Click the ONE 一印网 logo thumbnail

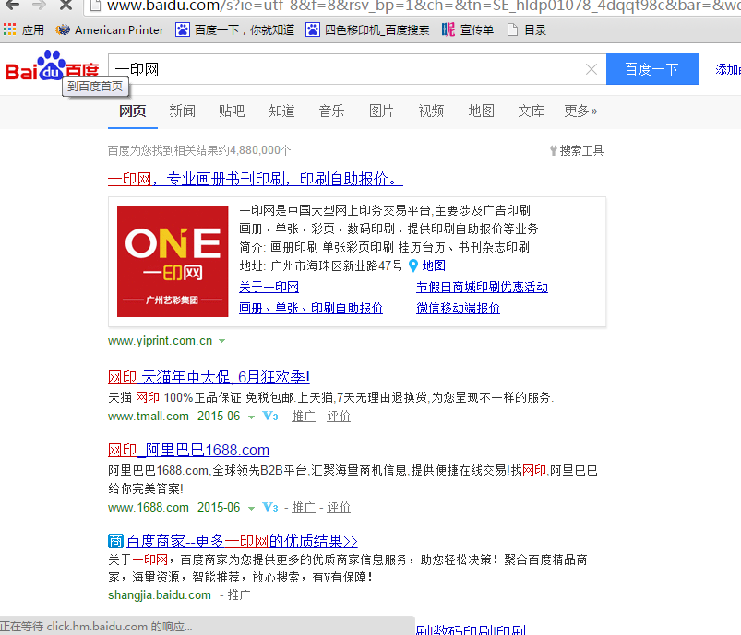tap(173, 261)
